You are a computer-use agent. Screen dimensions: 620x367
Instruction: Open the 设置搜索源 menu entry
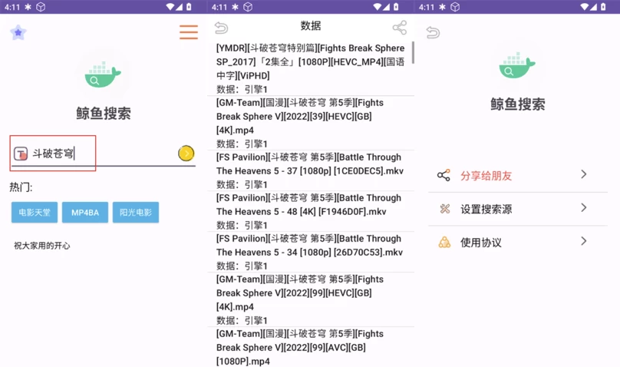(486, 209)
